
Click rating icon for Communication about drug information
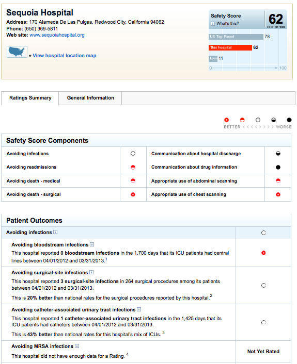click(278, 167)
